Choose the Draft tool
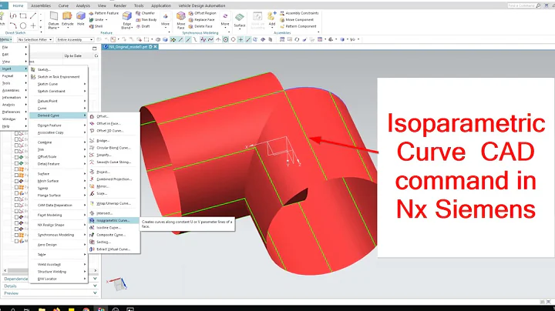This screenshot has height=311, width=555. click(x=143, y=26)
